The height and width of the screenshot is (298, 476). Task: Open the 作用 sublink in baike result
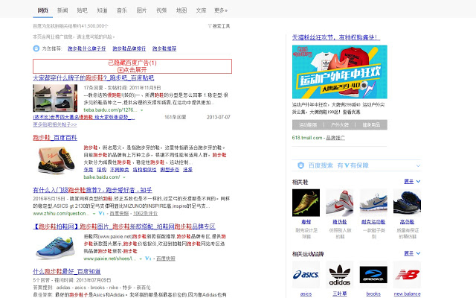coord(89,170)
